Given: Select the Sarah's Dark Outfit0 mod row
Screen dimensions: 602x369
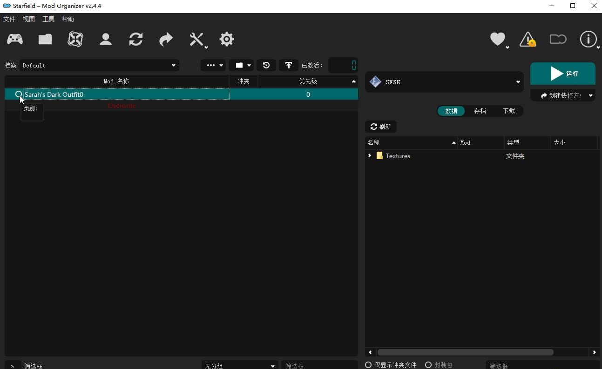Looking at the screenshot, I should coord(182,94).
